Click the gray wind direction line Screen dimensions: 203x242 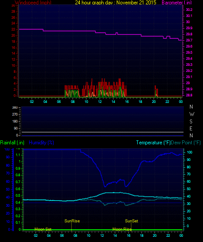coord(102,132)
